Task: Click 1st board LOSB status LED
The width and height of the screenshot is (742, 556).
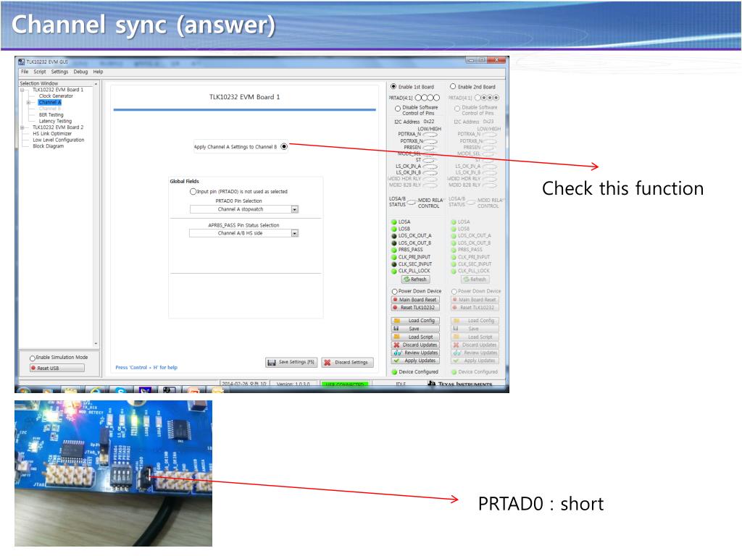Action: pyautogui.click(x=393, y=229)
